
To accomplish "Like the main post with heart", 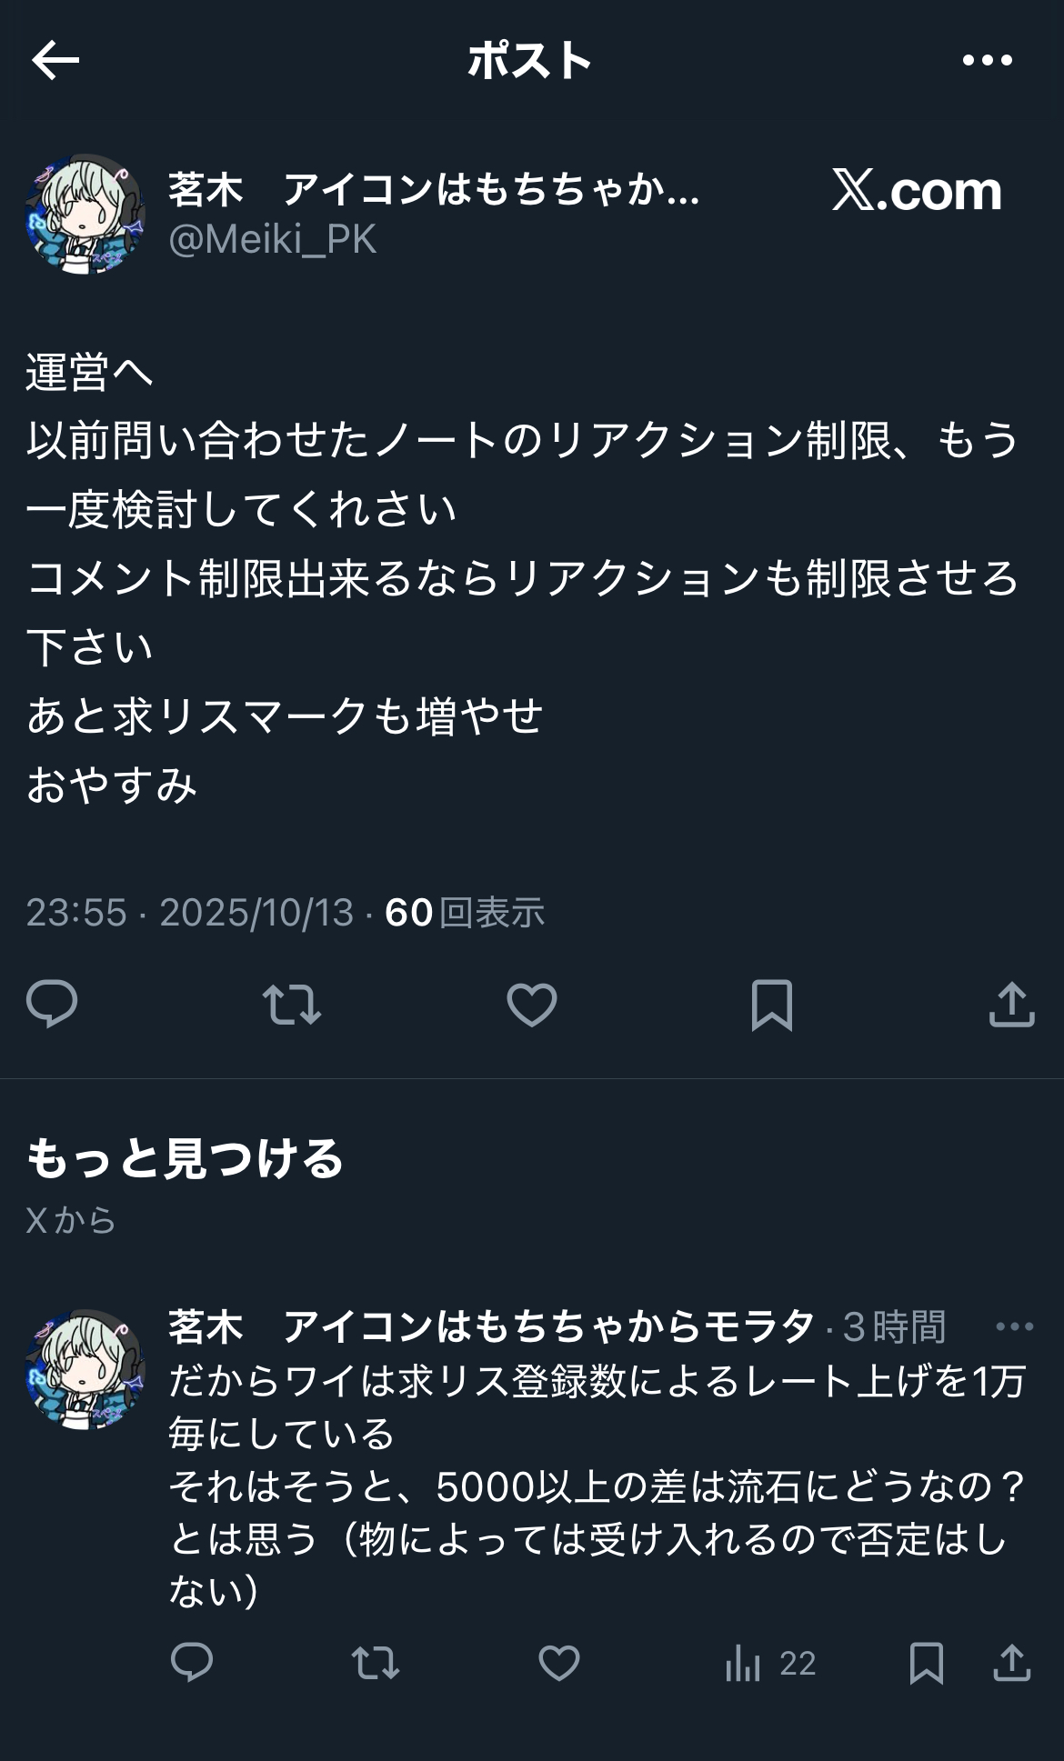I will pos(531,1005).
